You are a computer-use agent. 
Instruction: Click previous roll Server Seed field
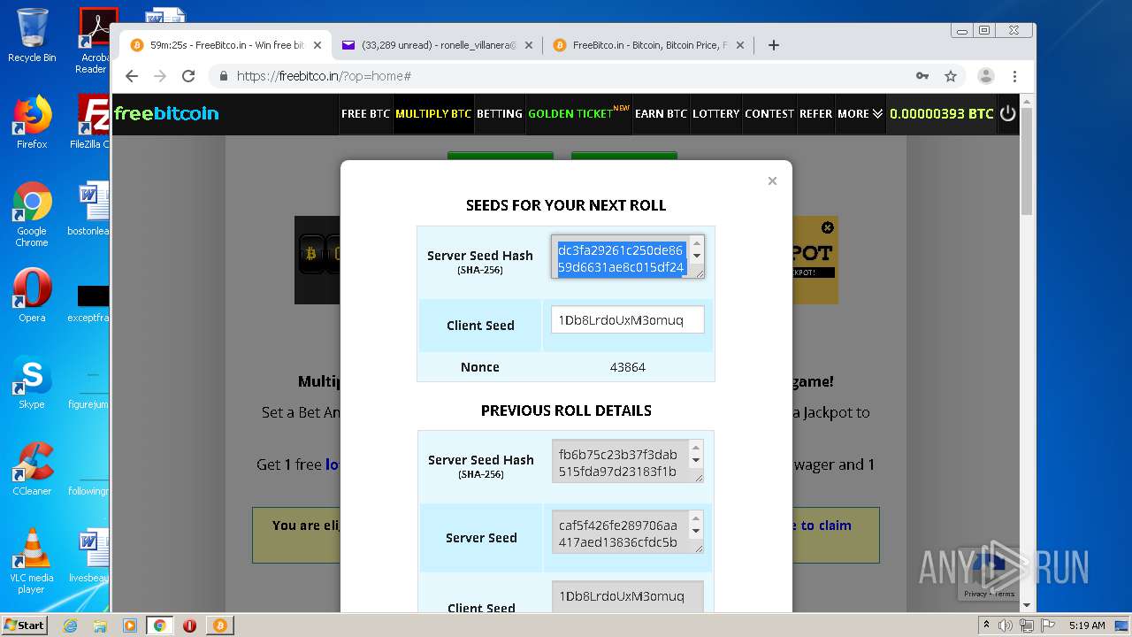click(627, 532)
